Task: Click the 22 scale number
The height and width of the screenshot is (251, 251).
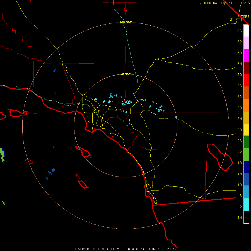Action: (240, 152)
